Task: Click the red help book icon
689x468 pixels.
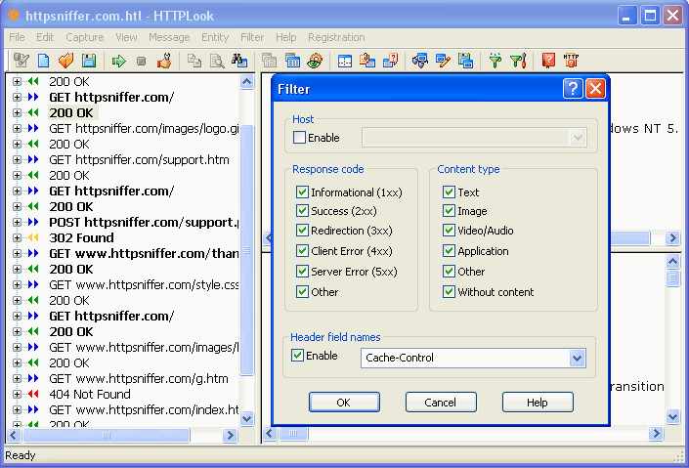Action: [548, 61]
